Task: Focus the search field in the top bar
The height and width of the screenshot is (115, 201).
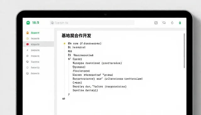Action: coord(92,23)
